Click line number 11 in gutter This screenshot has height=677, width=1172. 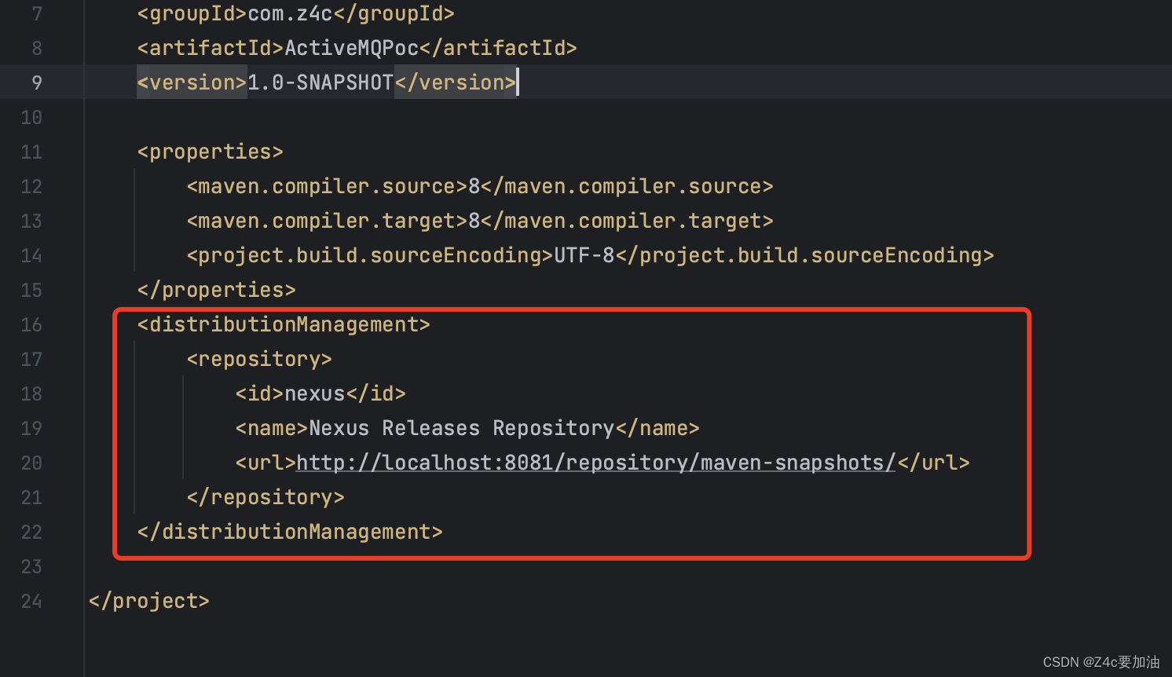31,152
